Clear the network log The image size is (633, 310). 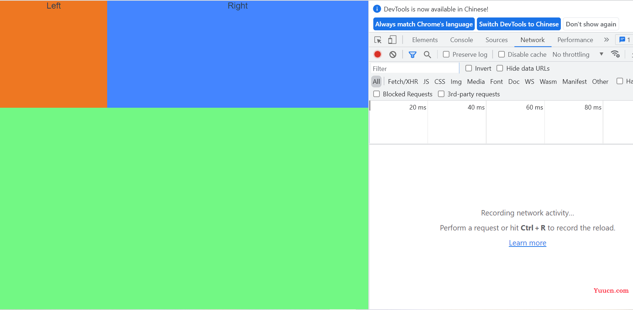393,54
